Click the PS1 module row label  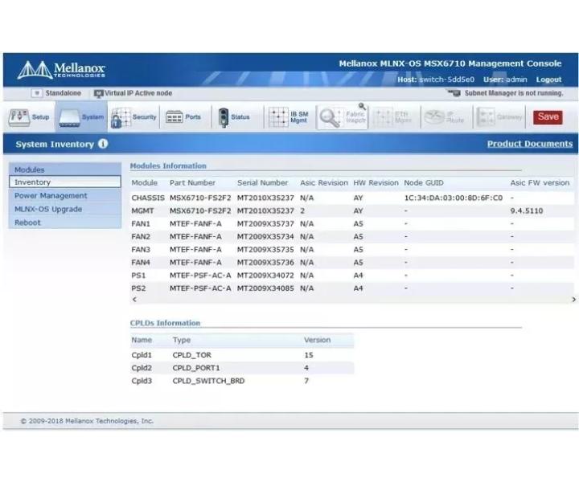tap(138, 275)
